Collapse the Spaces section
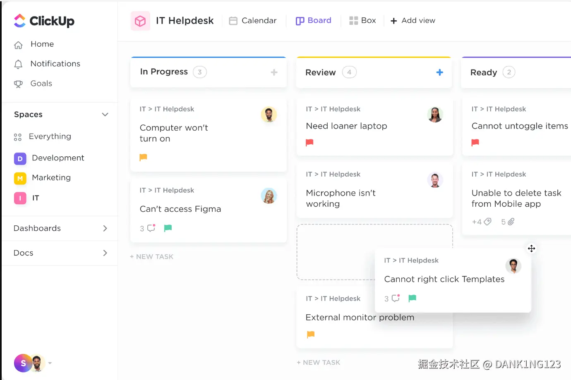Image resolution: width=571 pixels, height=380 pixels. 105,115
